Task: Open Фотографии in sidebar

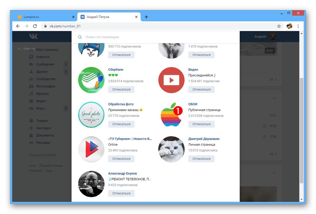Action: (x=46, y=86)
